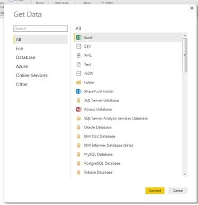The width and height of the screenshot is (198, 205).
Task: Choose IBM Informix Database (Beta) label
Action: click(109, 146)
